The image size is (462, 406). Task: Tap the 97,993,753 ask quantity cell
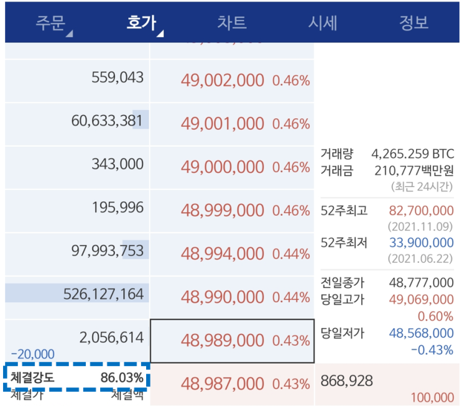[77, 254]
